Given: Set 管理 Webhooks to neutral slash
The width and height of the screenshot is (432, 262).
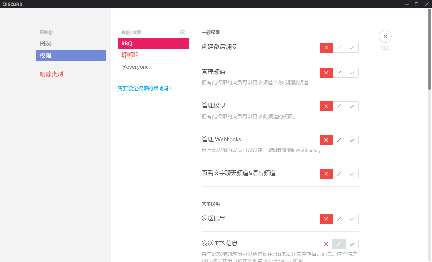Looking at the screenshot, I should click(339, 140).
